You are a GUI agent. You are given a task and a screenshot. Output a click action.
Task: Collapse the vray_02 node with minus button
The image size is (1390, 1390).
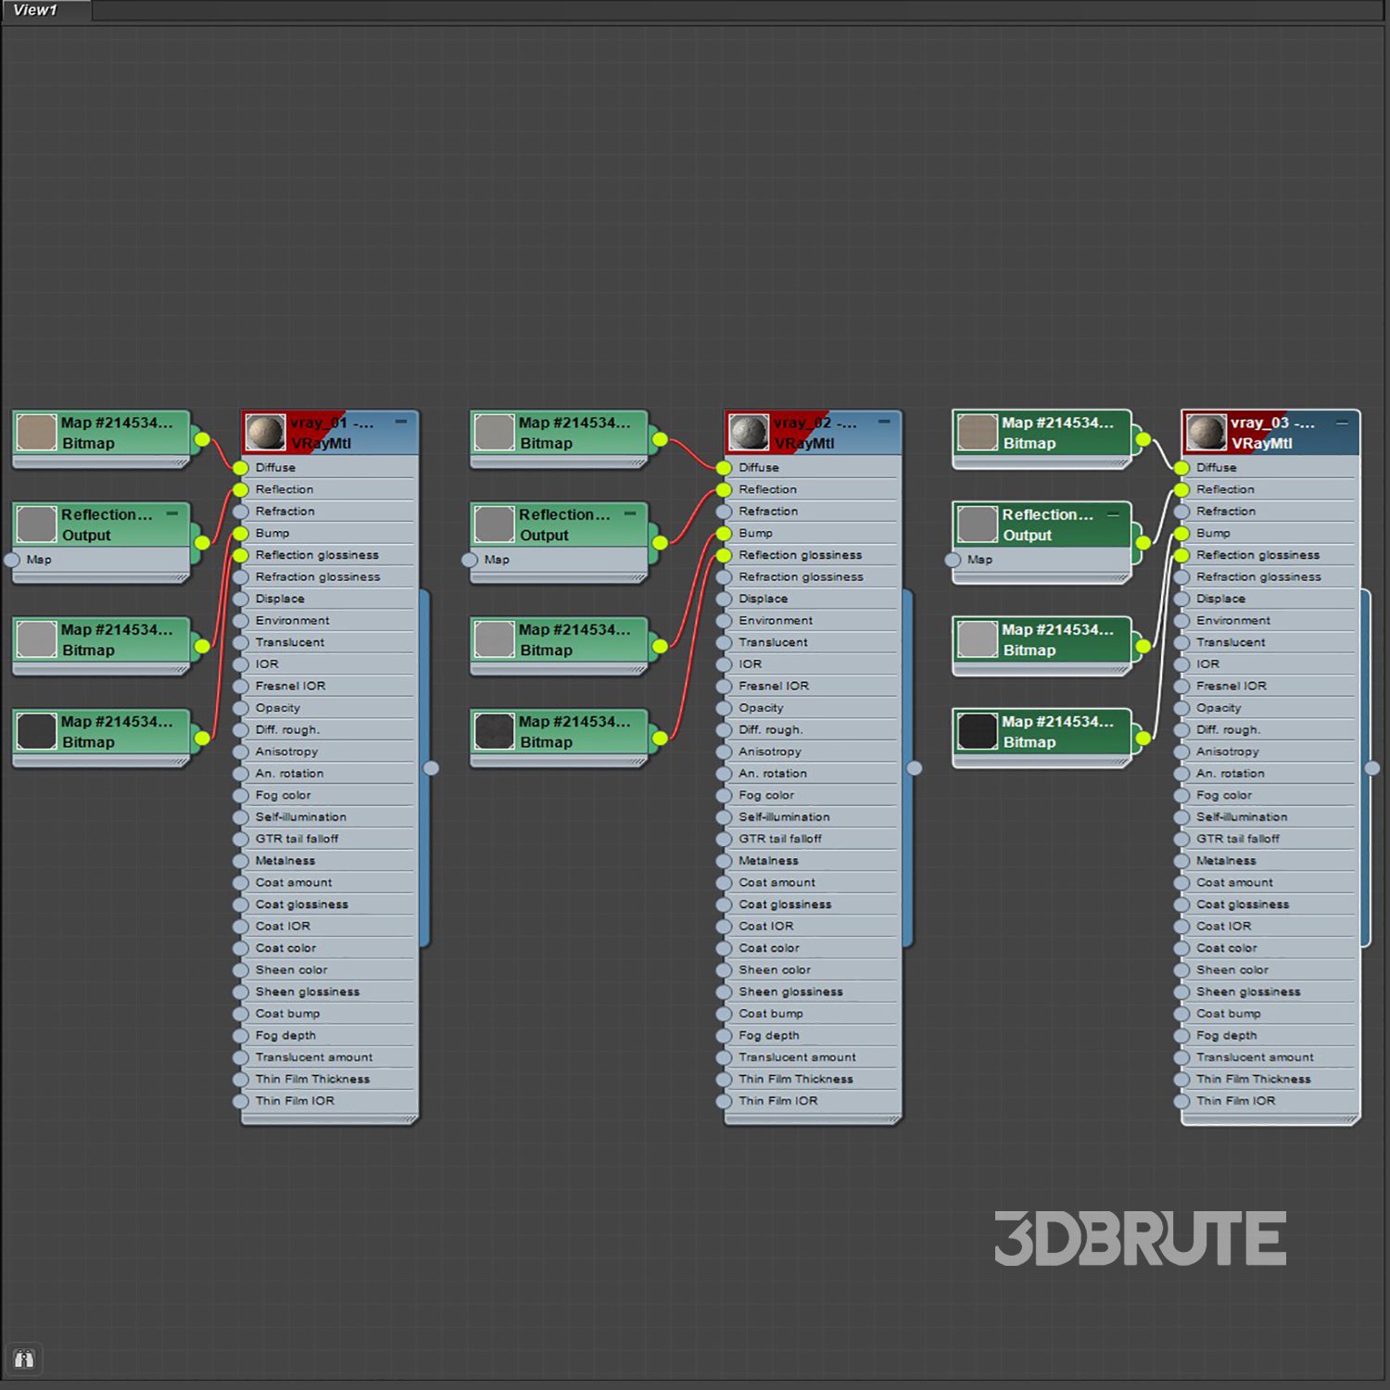[x=884, y=422]
